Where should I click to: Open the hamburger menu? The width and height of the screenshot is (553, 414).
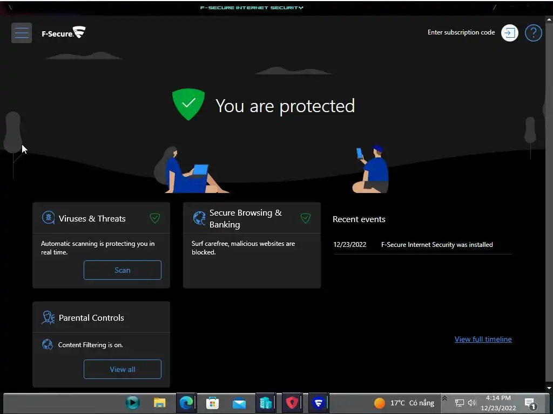22,33
